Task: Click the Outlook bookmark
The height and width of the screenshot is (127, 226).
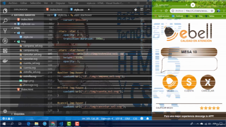Action: 177,16
